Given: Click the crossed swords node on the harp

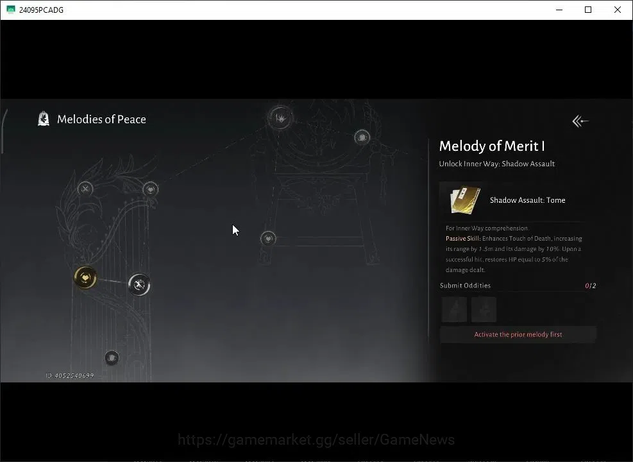Looking at the screenshot, I should point(85,189).
